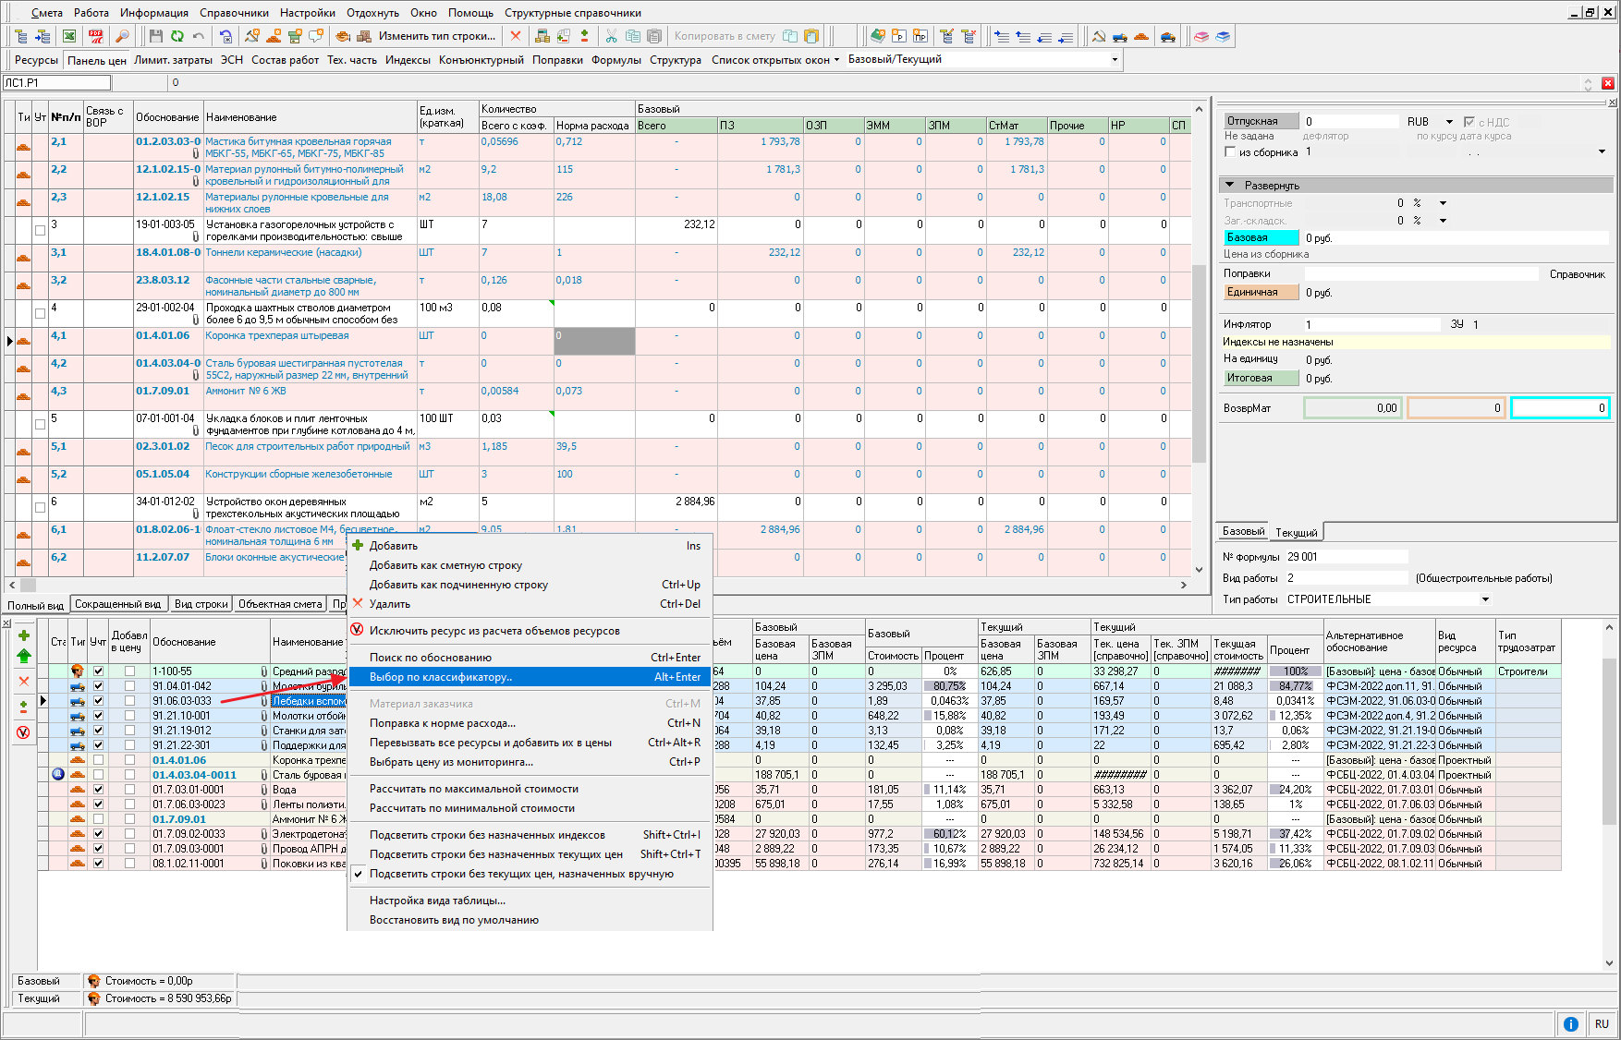Expand the 'Тип работы' СТРОИТЕЛЬНЫЕ dropdown

[1485, 599]
